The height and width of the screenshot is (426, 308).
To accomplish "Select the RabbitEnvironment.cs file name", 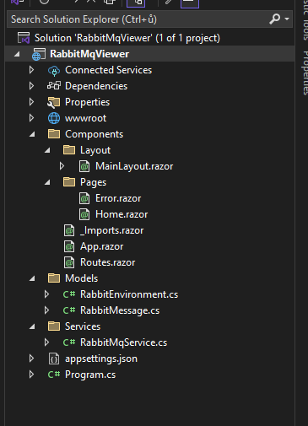I will (129, 294).
